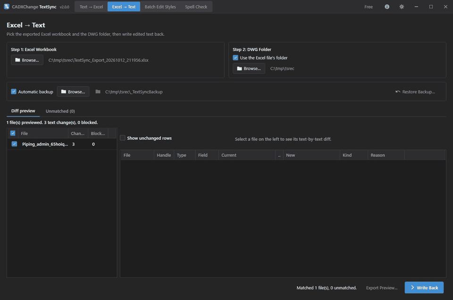Open the info icon in title bar
453x300 pixels.
(x=387, y=7)
